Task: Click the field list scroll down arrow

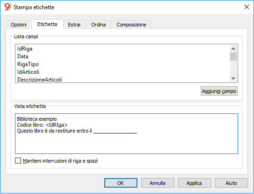Action: (233, 78)
